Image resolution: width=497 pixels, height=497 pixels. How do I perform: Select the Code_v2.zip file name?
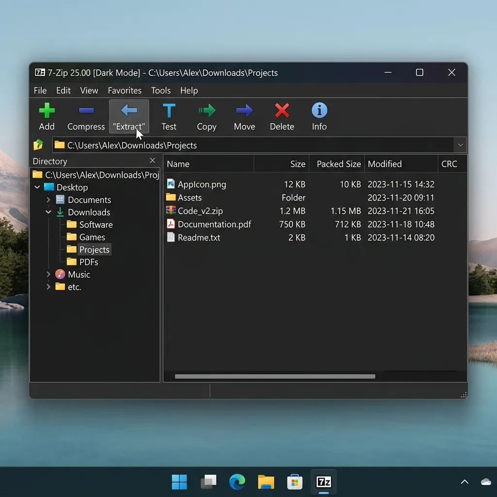(200, 211)
